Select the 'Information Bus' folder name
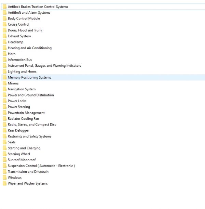 (x=20, y=60)
